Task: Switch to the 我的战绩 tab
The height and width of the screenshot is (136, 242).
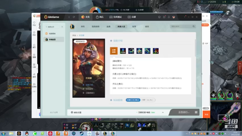Action: (96, 27)
